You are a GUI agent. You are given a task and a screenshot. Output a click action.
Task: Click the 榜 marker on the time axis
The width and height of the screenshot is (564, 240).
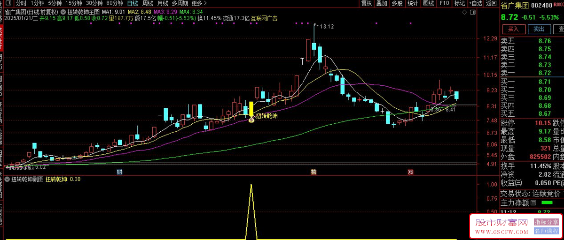313,172
